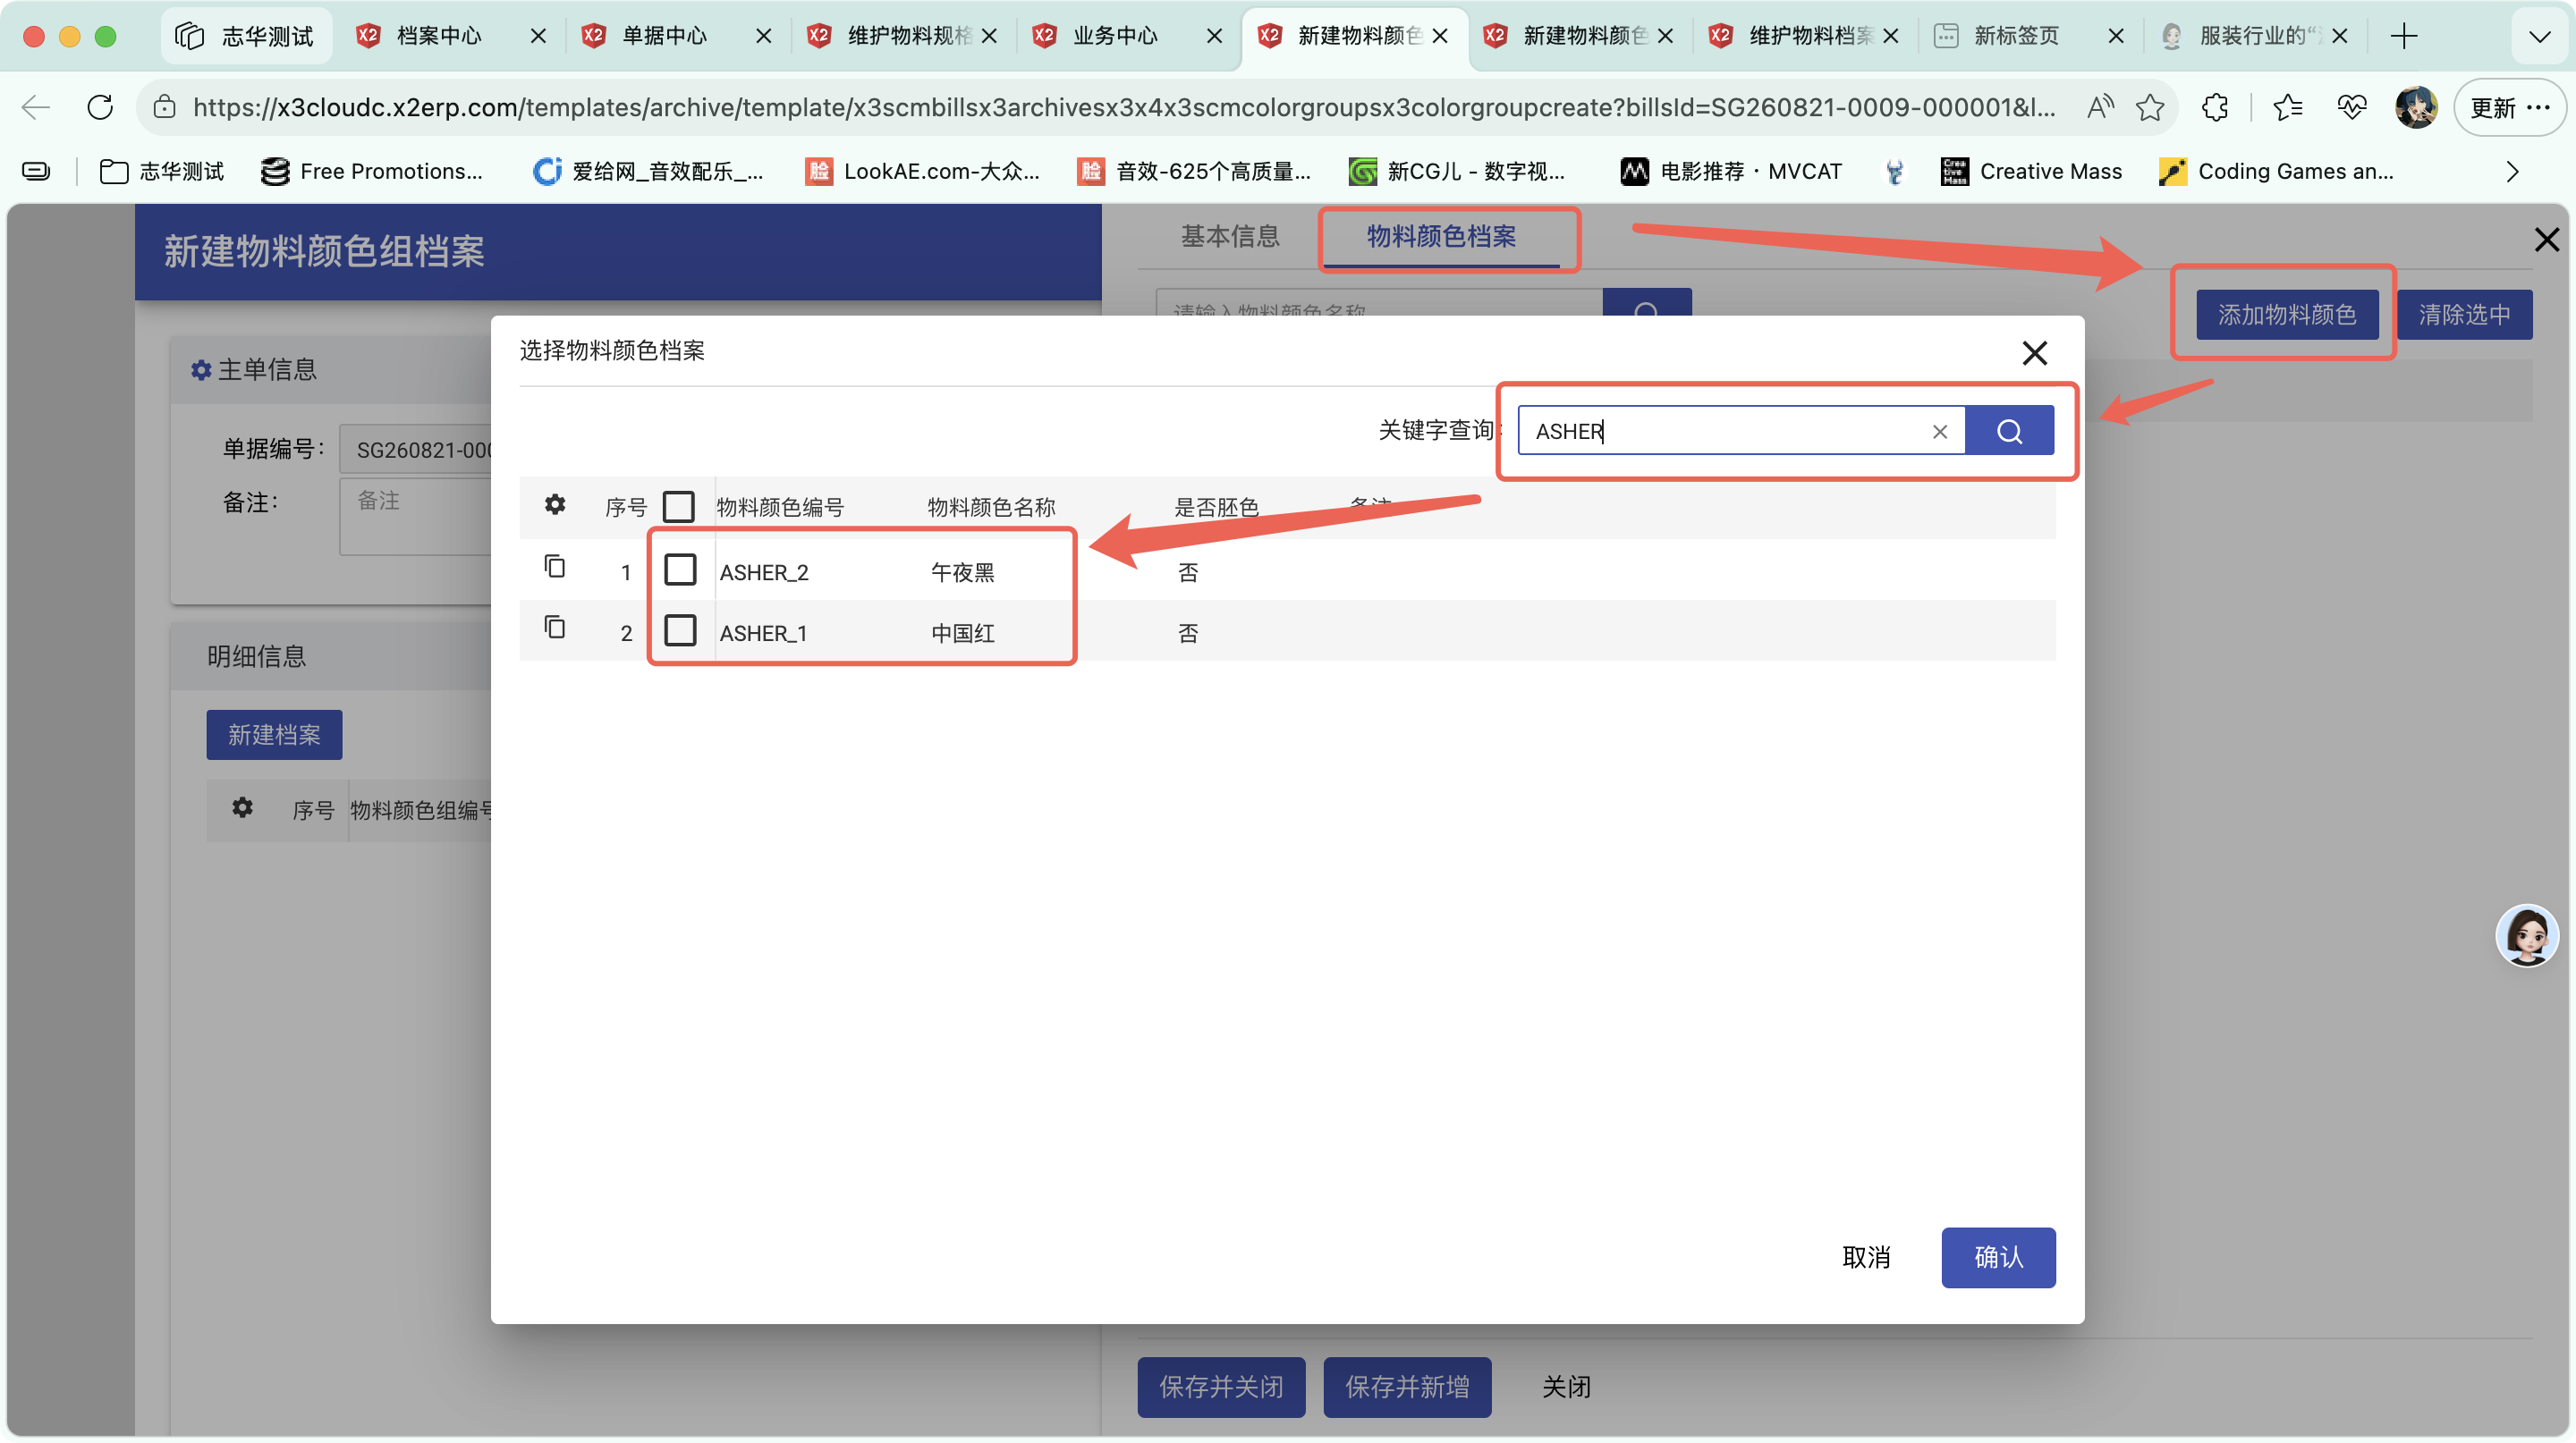Open 志华测试 bookmark folder
This screenshot has height=1443, width=2576.
(x=162, y=172)
